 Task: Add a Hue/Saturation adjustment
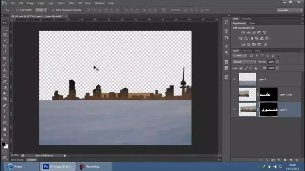pyautogui.click(x=241, y=38)
